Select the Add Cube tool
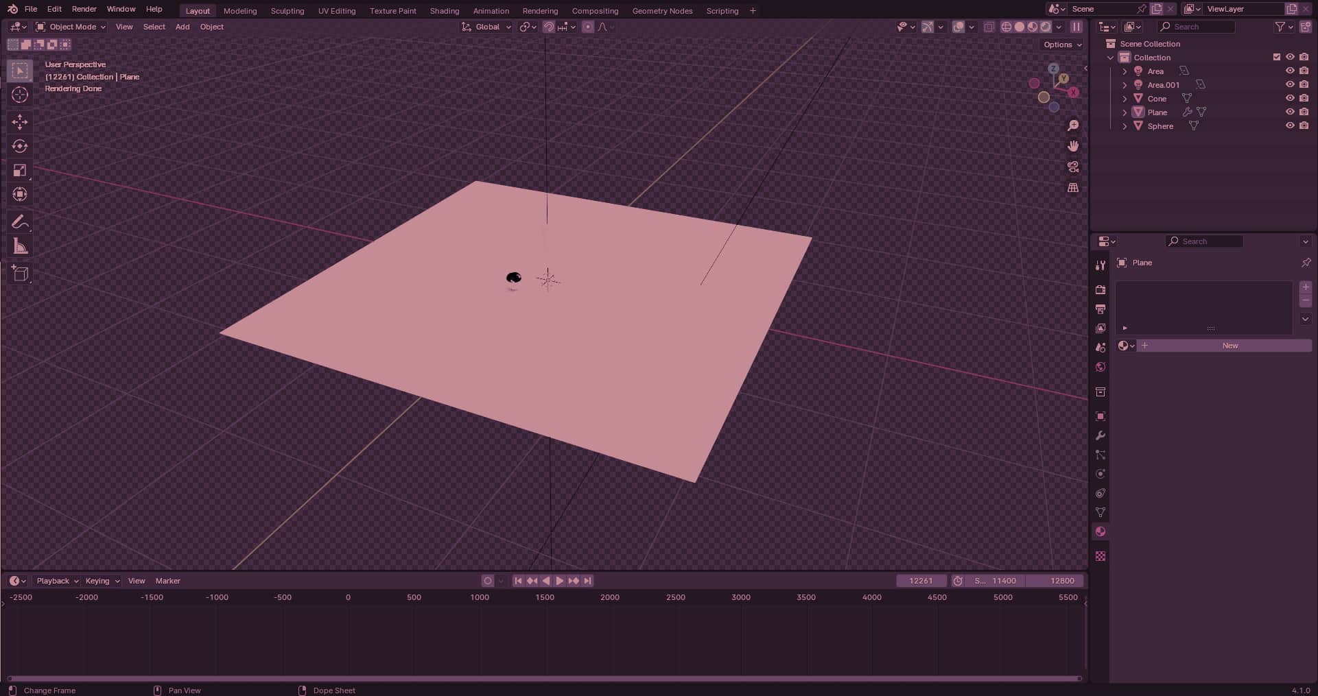Image resolution: width=1318 pixels, height=696 pixels. [20, 274]
